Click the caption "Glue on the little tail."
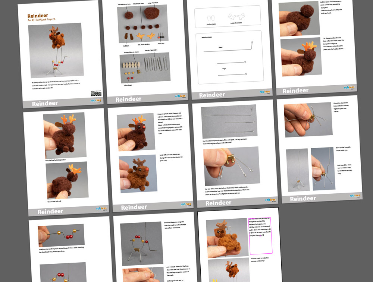This screenshot has height=282, width=373. pos(54,202)
